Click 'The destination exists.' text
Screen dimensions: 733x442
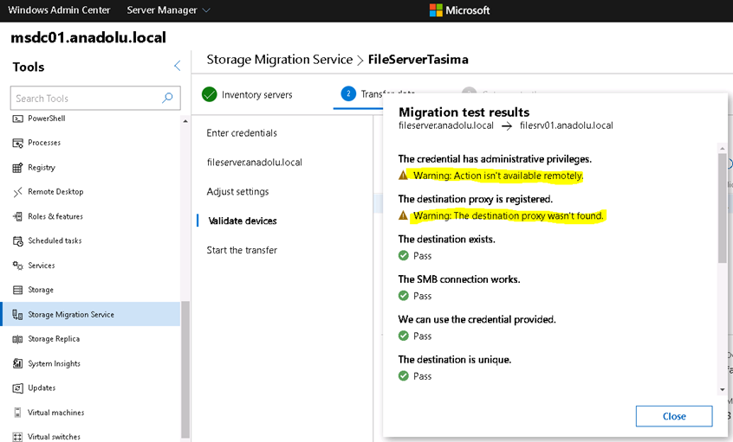(446, 240)
